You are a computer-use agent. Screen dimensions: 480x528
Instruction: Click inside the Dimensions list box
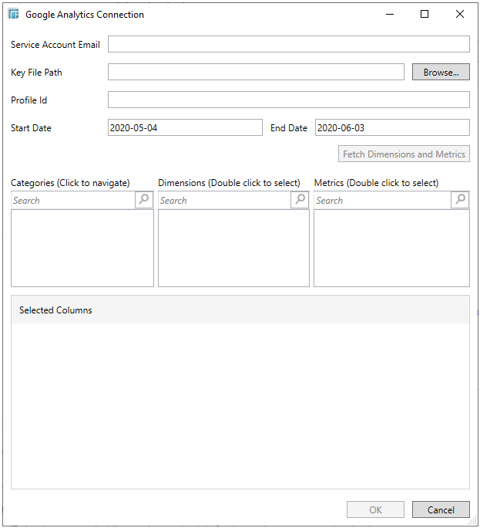[233, 248]
